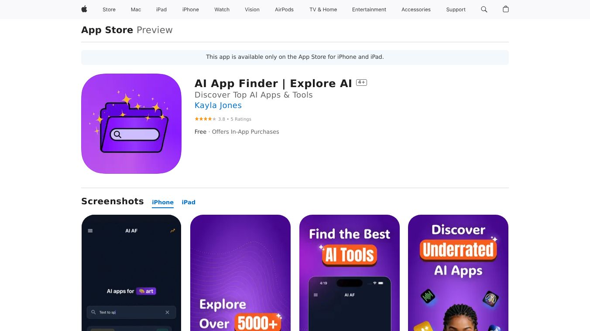Click the star rating icons
The image size is (590, 331).
[x=205, y=119]
